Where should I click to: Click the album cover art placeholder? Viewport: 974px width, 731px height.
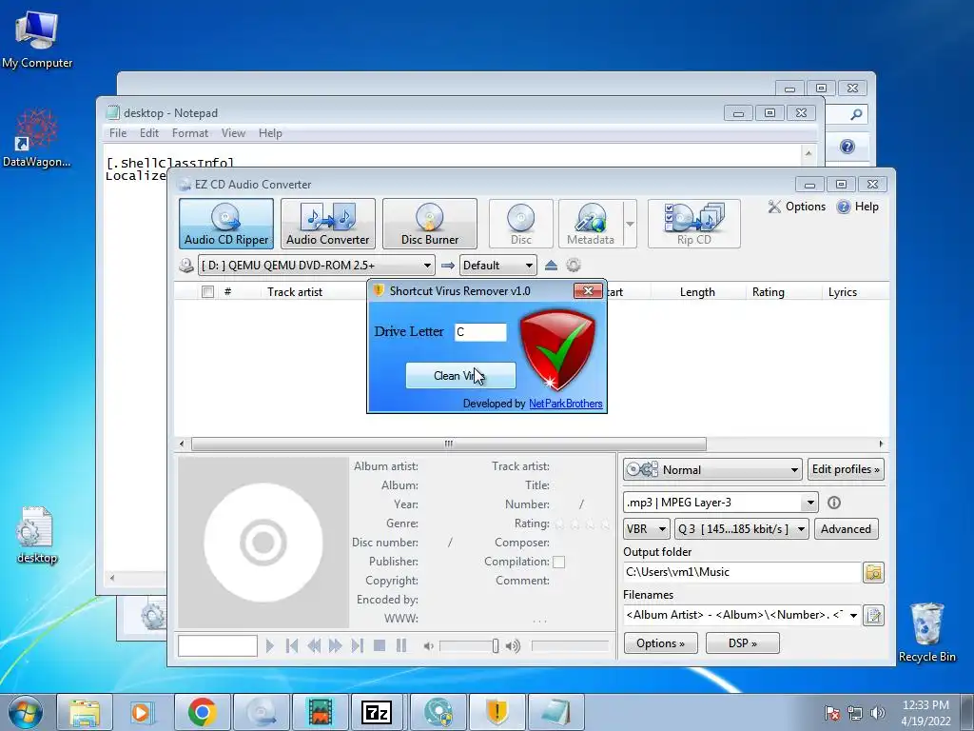click(x=263, y=542)
